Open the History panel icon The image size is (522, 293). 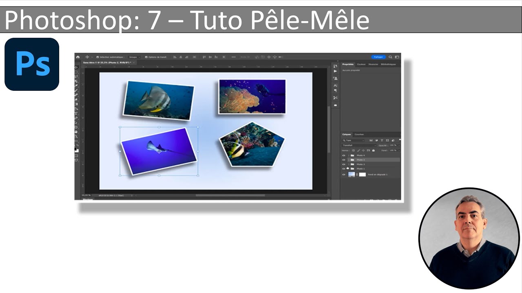click(x=335, y=66)
